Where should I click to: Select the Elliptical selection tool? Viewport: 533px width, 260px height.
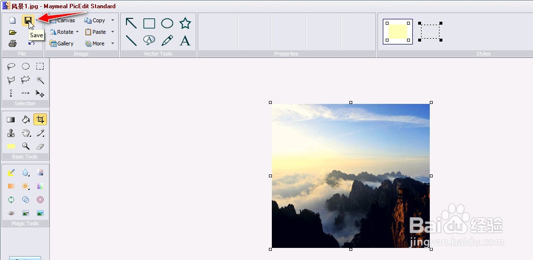[x=26, y=66]
